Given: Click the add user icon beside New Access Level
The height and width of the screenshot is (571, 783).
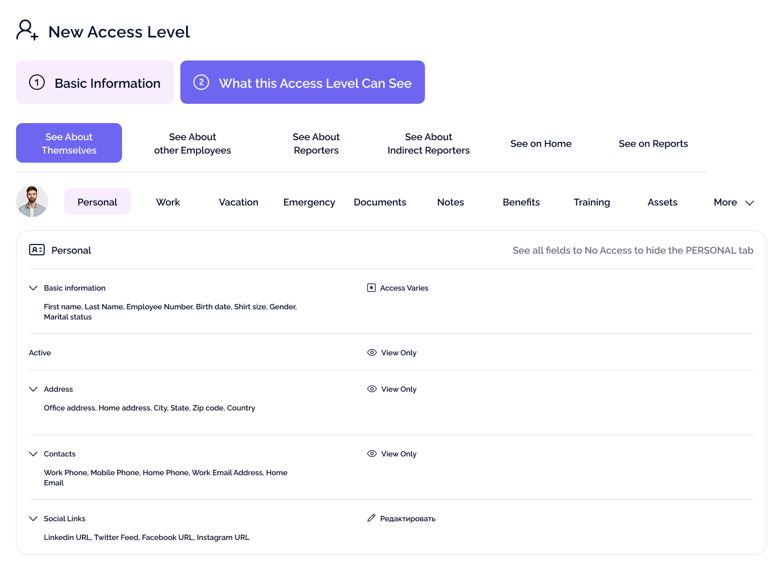Looking at the screenshot, I should [x=27, y=31].
